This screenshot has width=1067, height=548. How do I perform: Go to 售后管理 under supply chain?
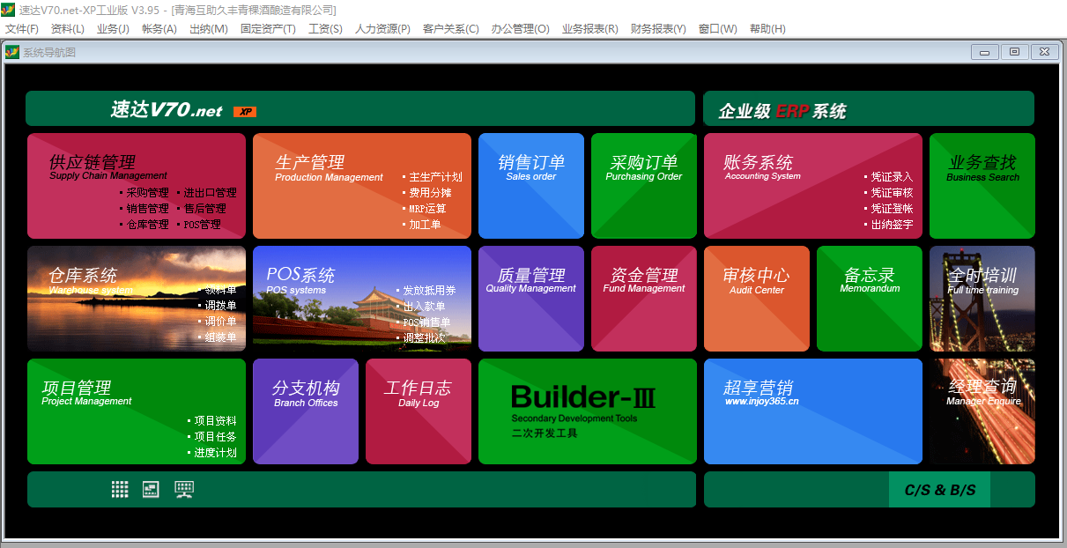tap(205, 209)
